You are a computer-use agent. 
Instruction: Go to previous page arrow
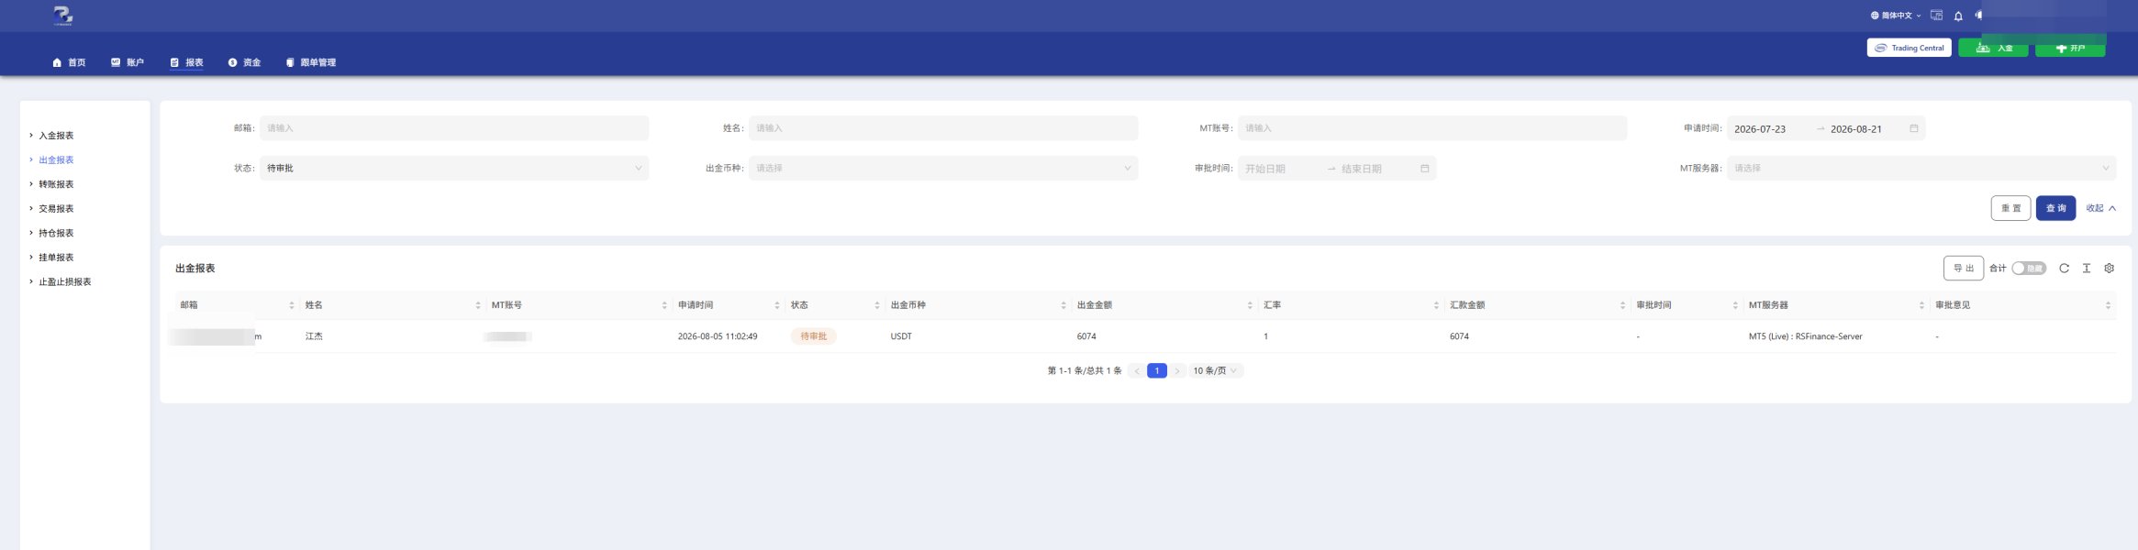(x=1137, y=371)
